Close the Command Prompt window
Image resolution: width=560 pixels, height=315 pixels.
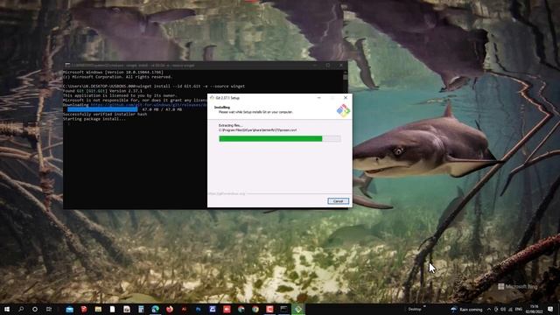click(x=341, y=66)
